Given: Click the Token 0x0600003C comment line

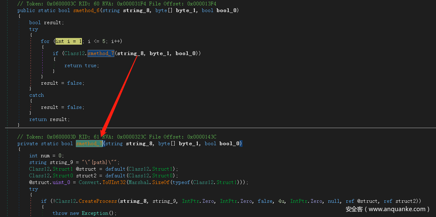Looking at the screenshot, I should 117,4.
